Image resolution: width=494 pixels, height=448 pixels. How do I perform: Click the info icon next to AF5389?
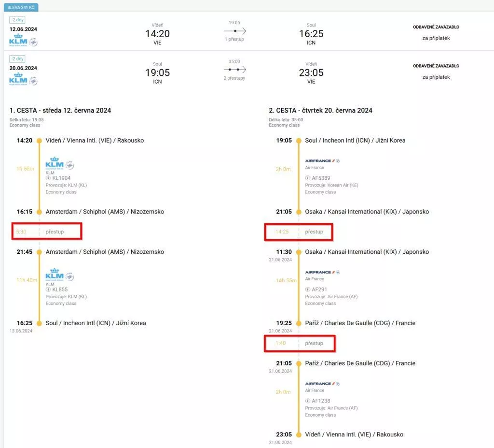(x=307, y=178)
